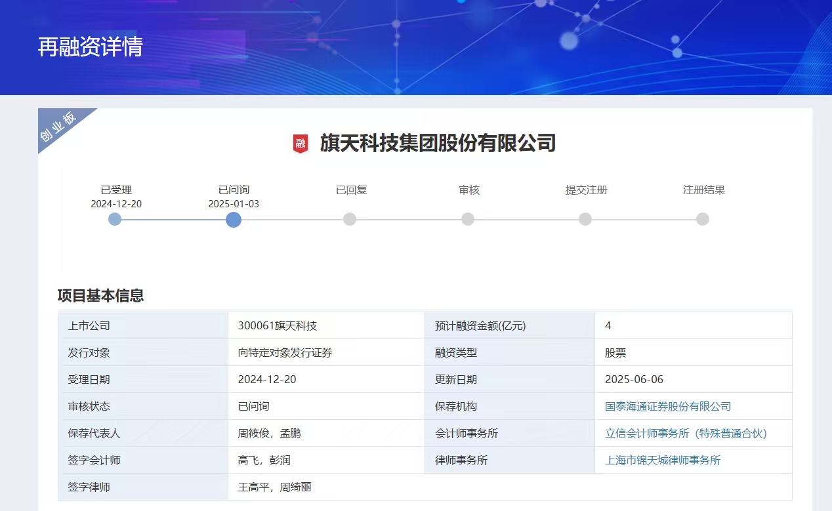Click the 已回复 step label
The image size is (832, 511).
click(352, 190)
